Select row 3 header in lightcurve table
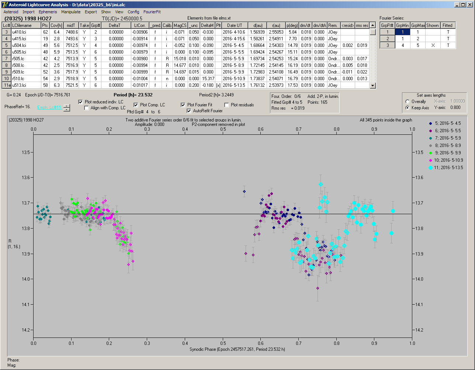This screenshot has width=475, height=370. [7, 32]
